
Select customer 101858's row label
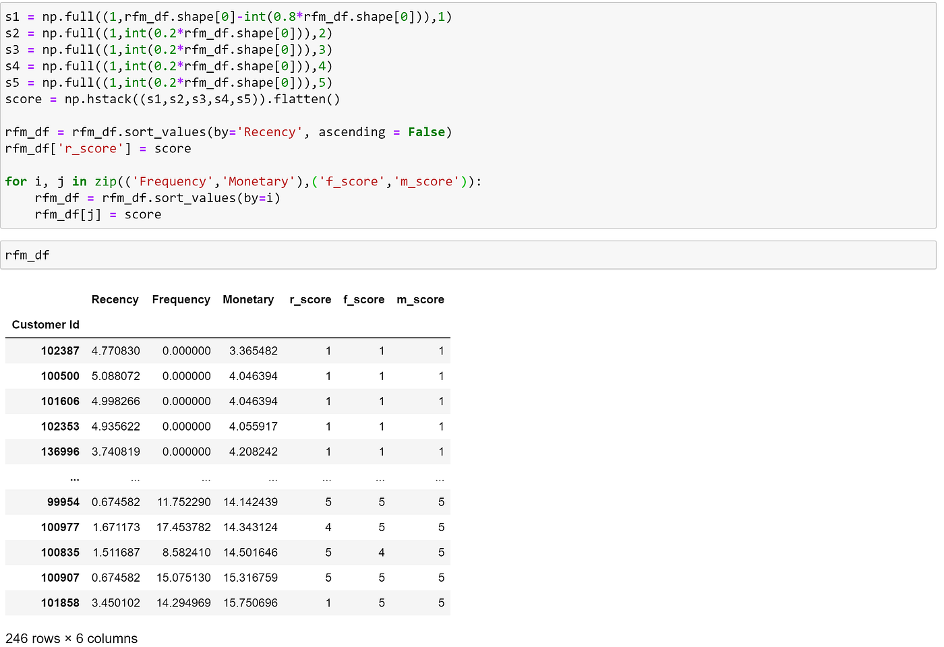tap(60, 603)
